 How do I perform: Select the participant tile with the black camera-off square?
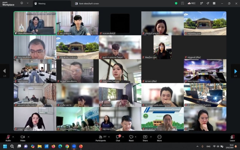point(120,23)
